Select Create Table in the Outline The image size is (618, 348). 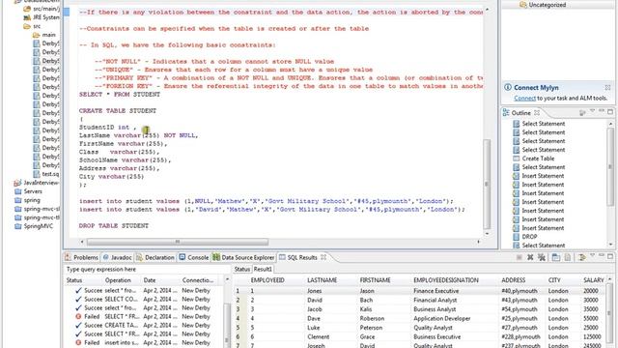click(538, 159)
